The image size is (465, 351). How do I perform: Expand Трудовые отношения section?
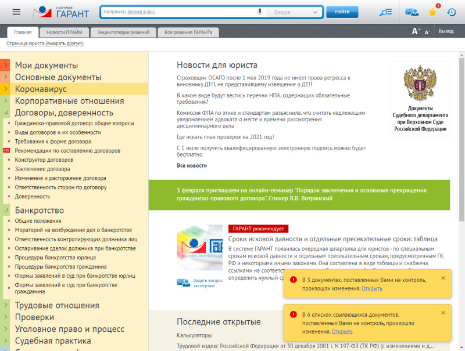point(5,305)
